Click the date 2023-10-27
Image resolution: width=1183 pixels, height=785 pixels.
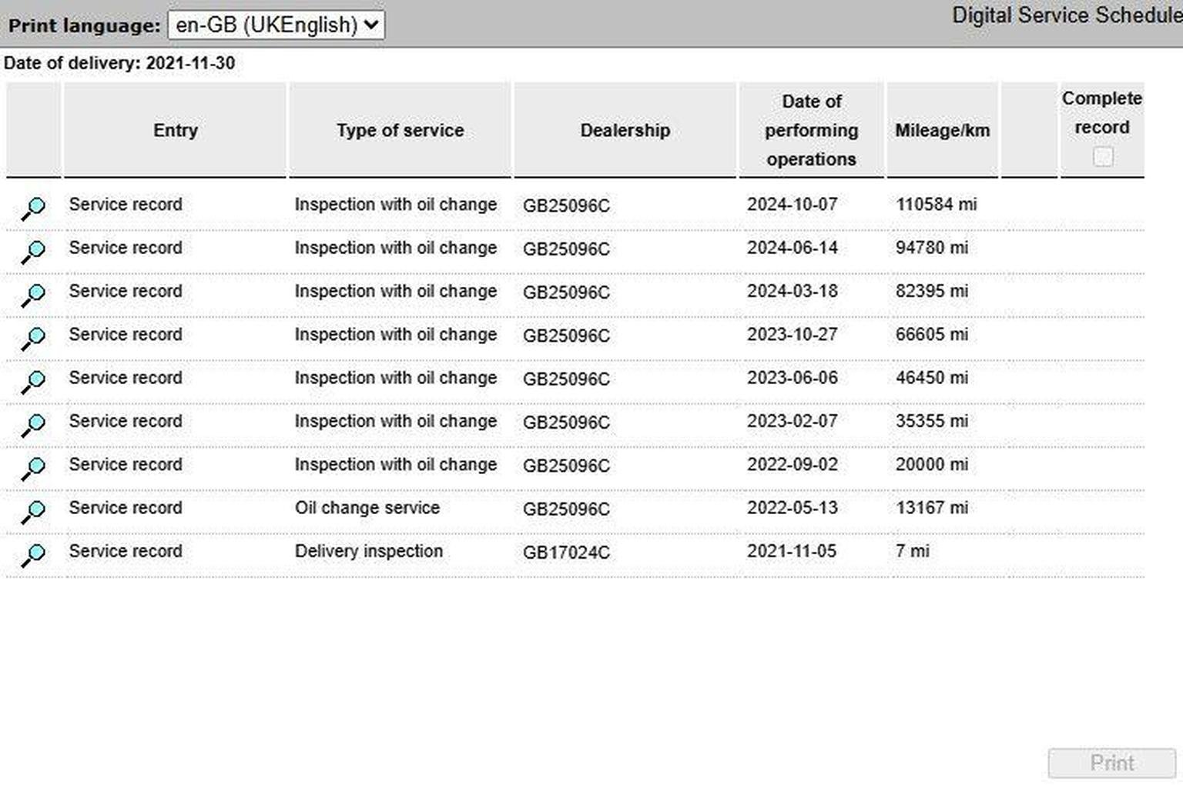coord(792,334)
